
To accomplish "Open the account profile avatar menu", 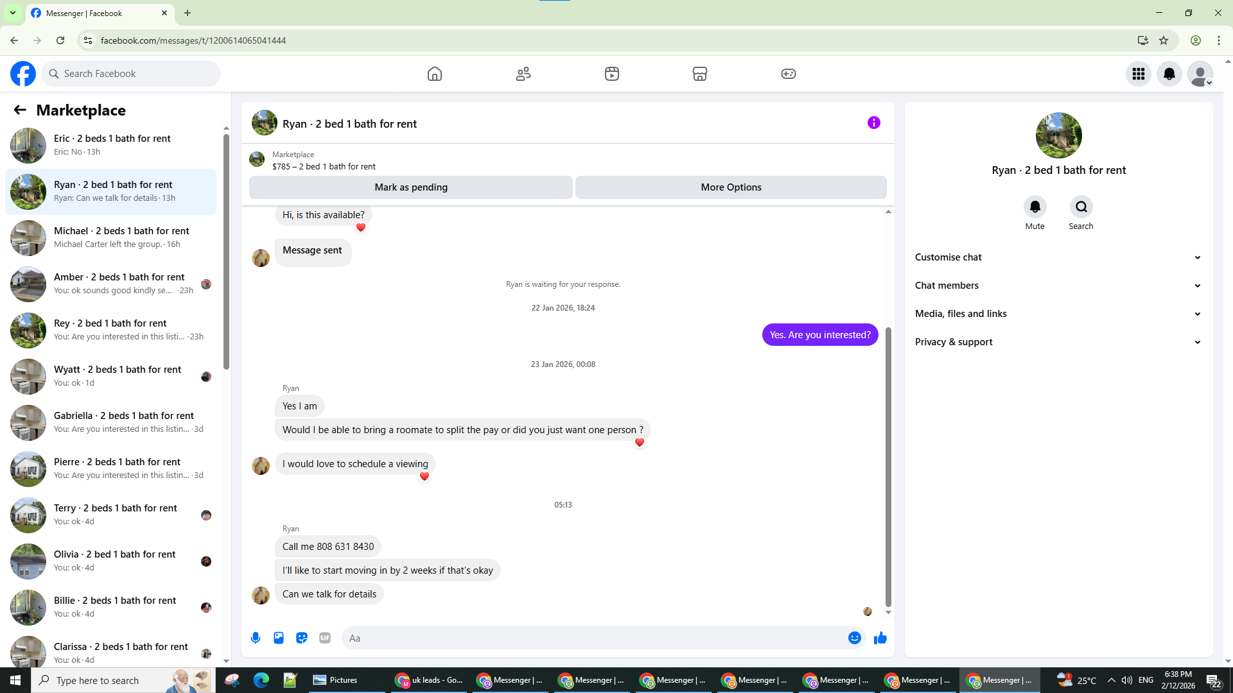I will (1200, 74).
